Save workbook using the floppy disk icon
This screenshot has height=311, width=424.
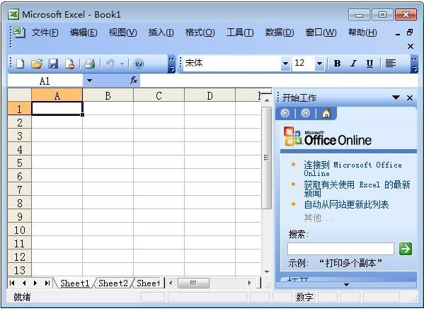pyautogui.click(x=53, y=64)
